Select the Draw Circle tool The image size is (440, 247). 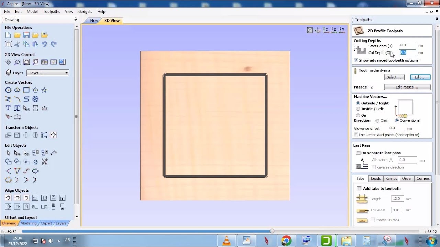click(x=8, y=90)
